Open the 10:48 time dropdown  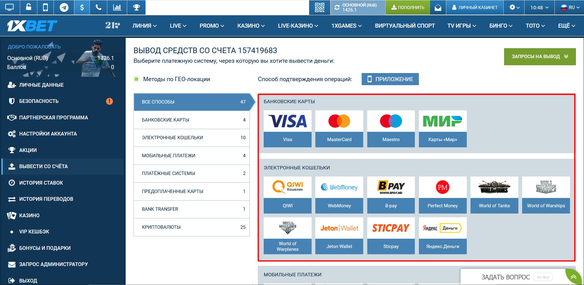click(540, 7)
